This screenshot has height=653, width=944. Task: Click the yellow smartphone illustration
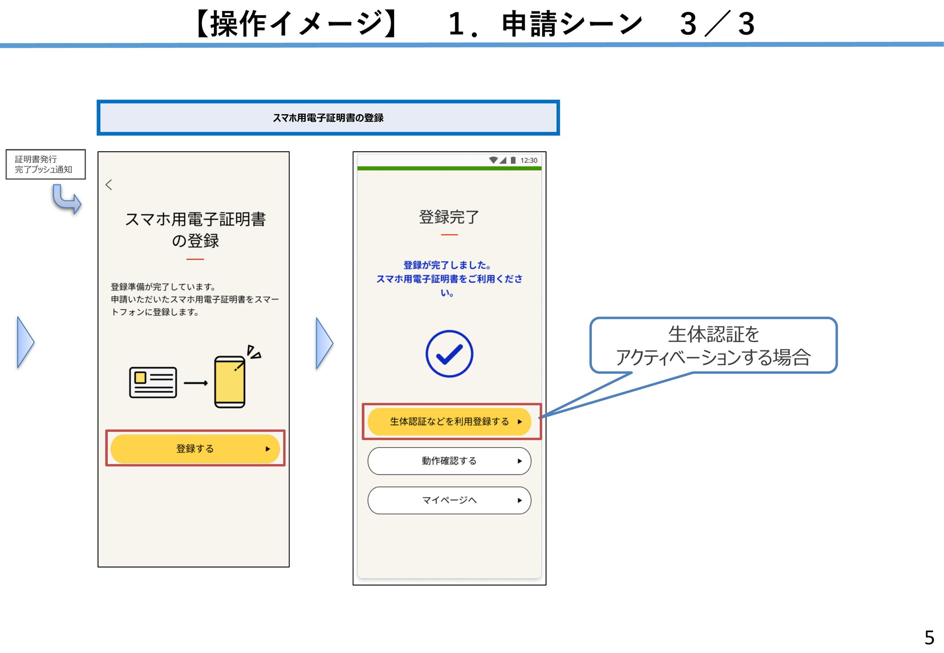230,381
